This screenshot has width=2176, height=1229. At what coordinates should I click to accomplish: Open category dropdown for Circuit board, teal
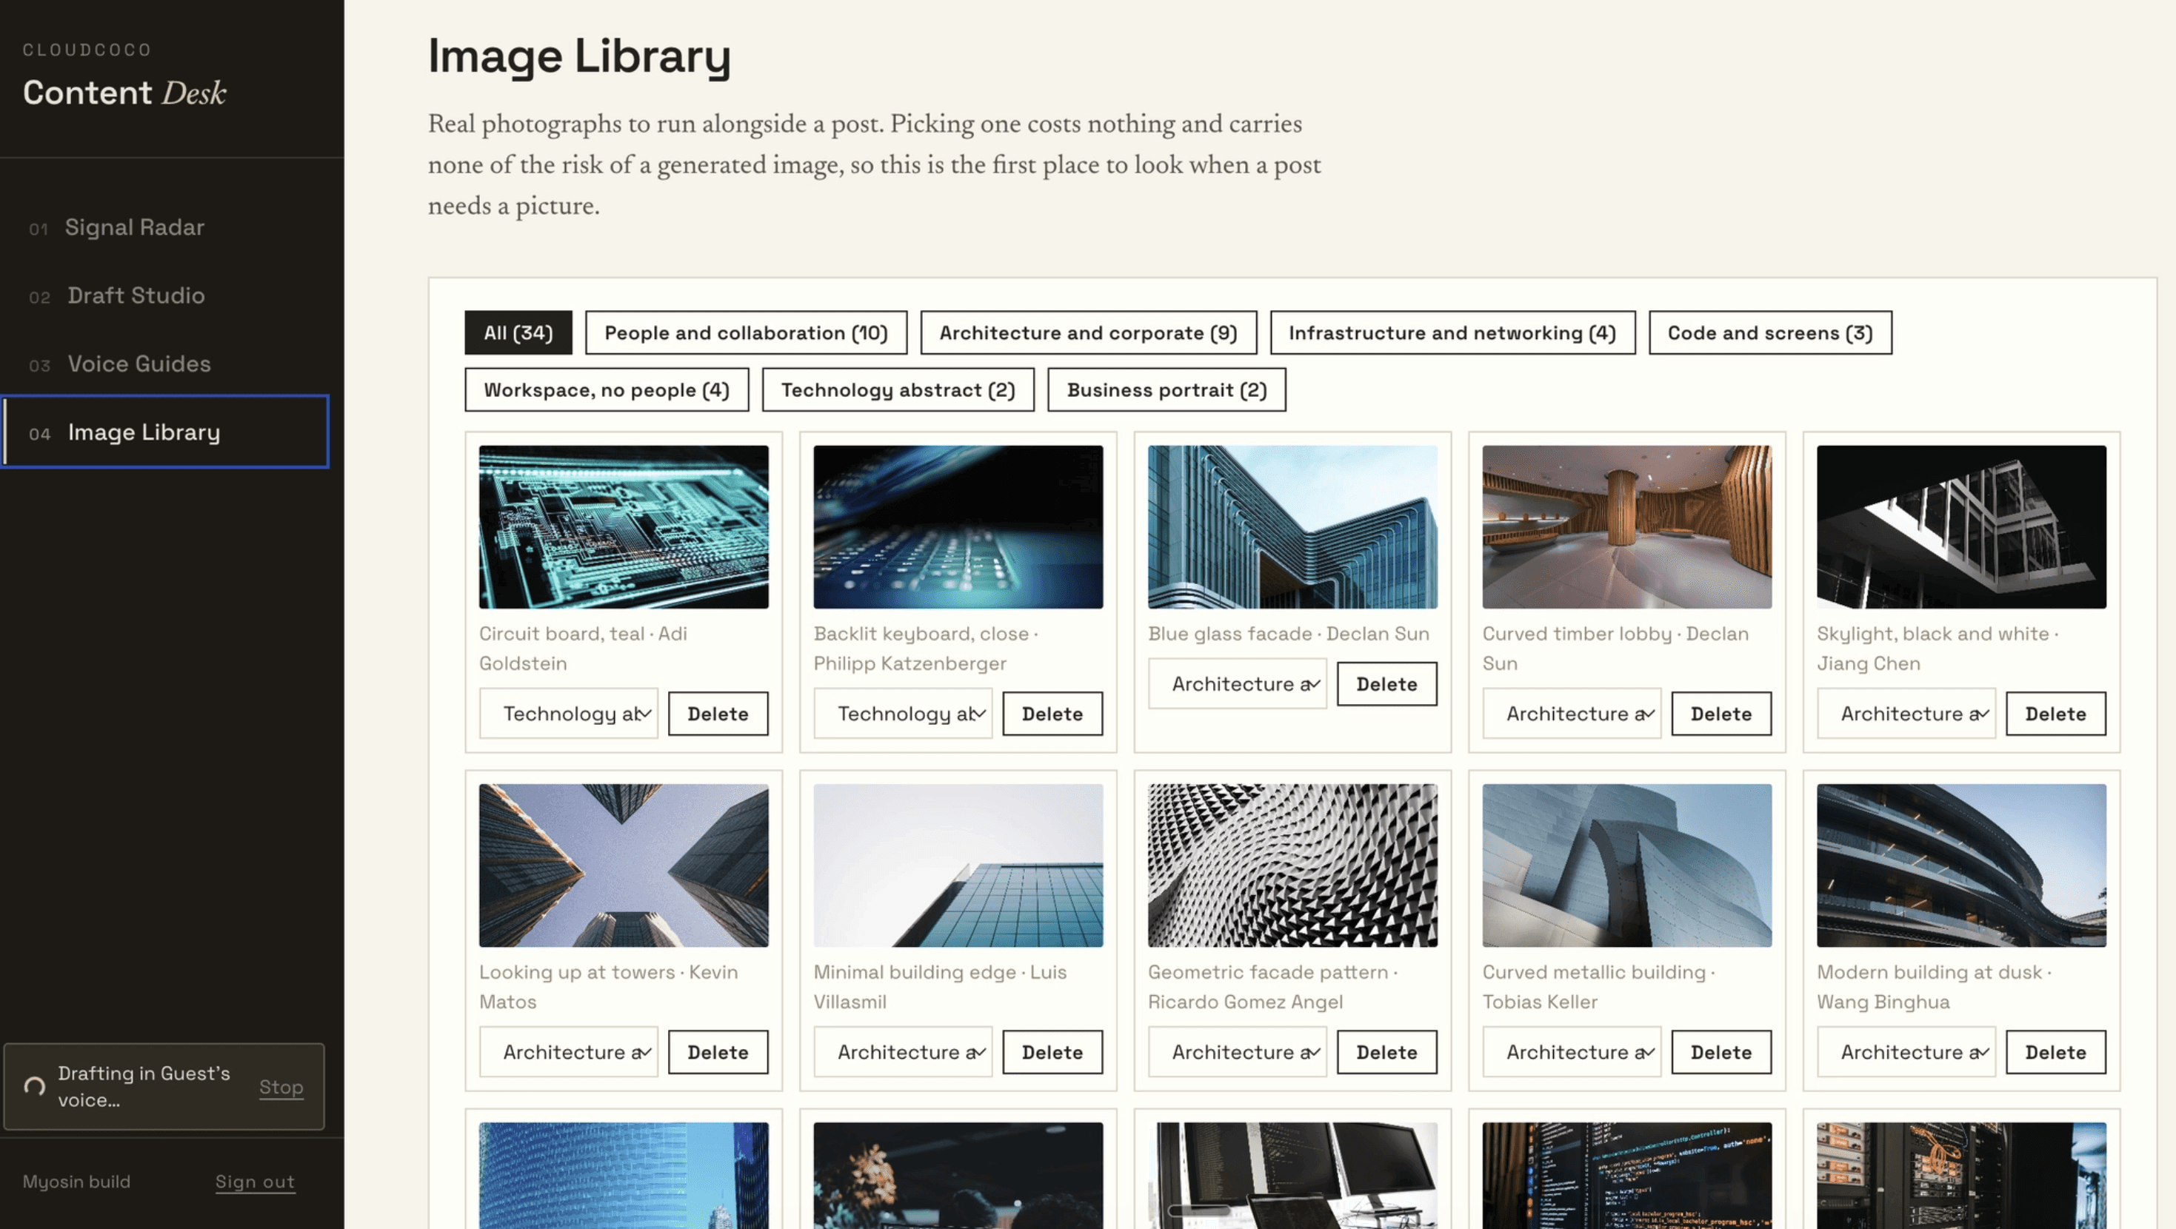point(569,714)
